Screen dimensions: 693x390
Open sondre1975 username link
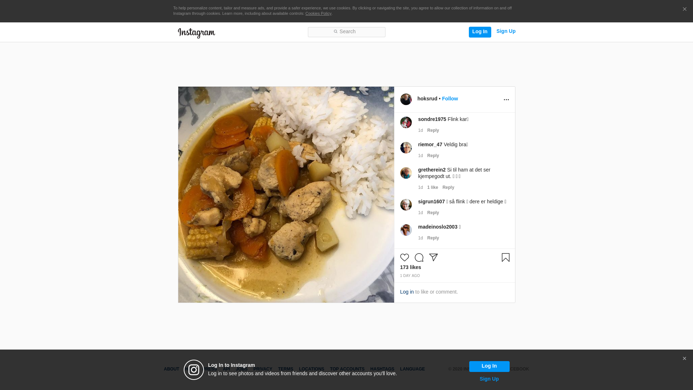point(432,119)
